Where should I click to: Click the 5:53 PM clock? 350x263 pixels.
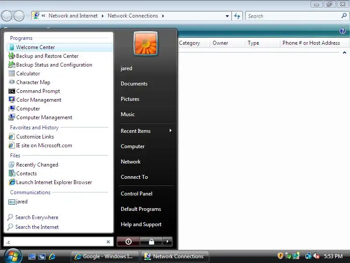tap(333, 256)
